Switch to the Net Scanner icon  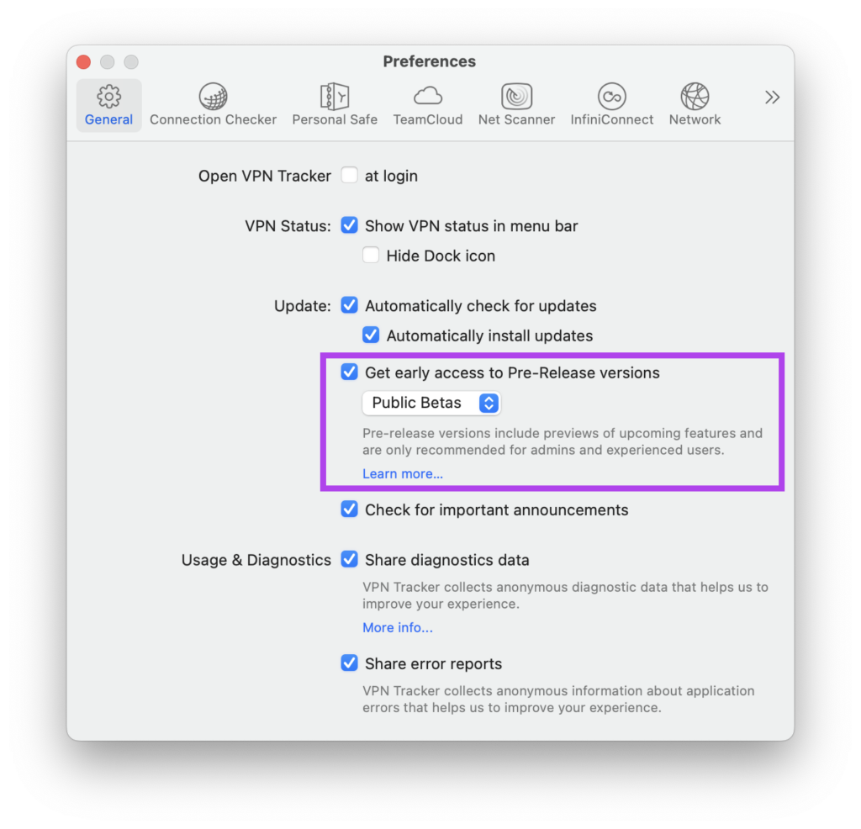tap(516, 97)
